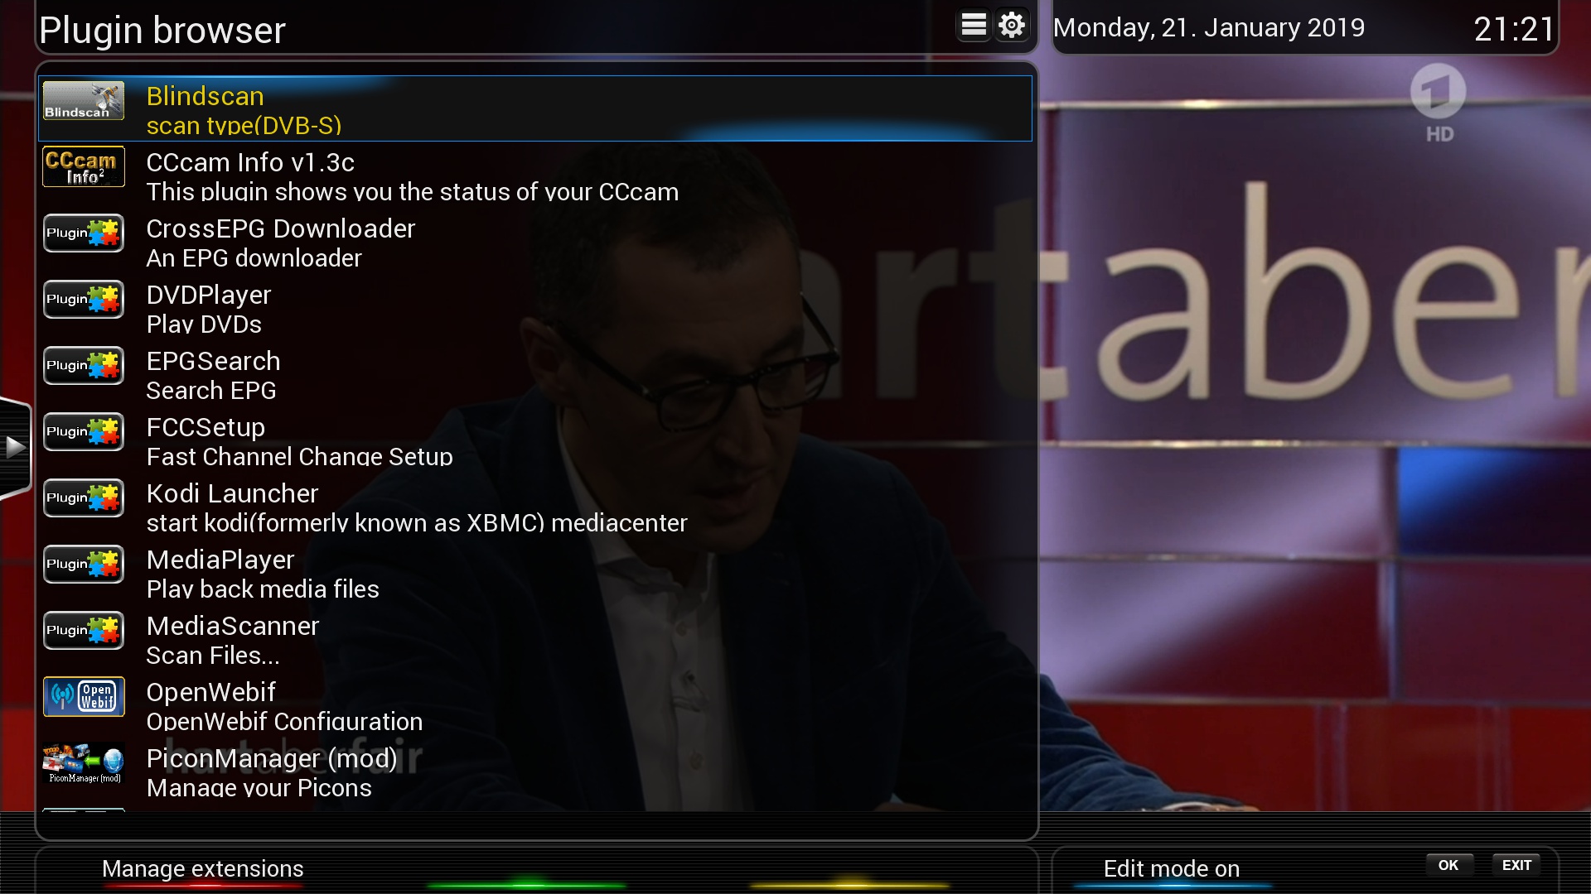The image size is (1591, 894).
Task: Click 'Search EPG' description
Action: (x=211, y=390)
